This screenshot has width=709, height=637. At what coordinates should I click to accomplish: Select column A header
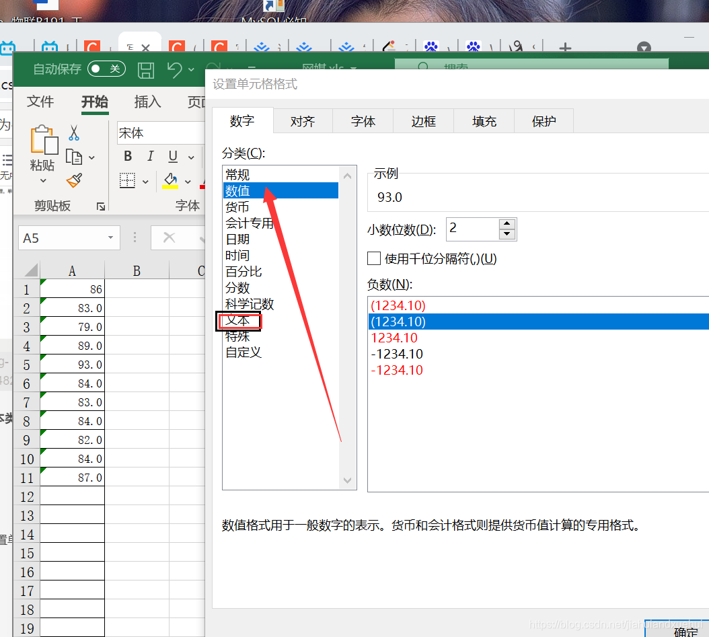coord(72,271)
